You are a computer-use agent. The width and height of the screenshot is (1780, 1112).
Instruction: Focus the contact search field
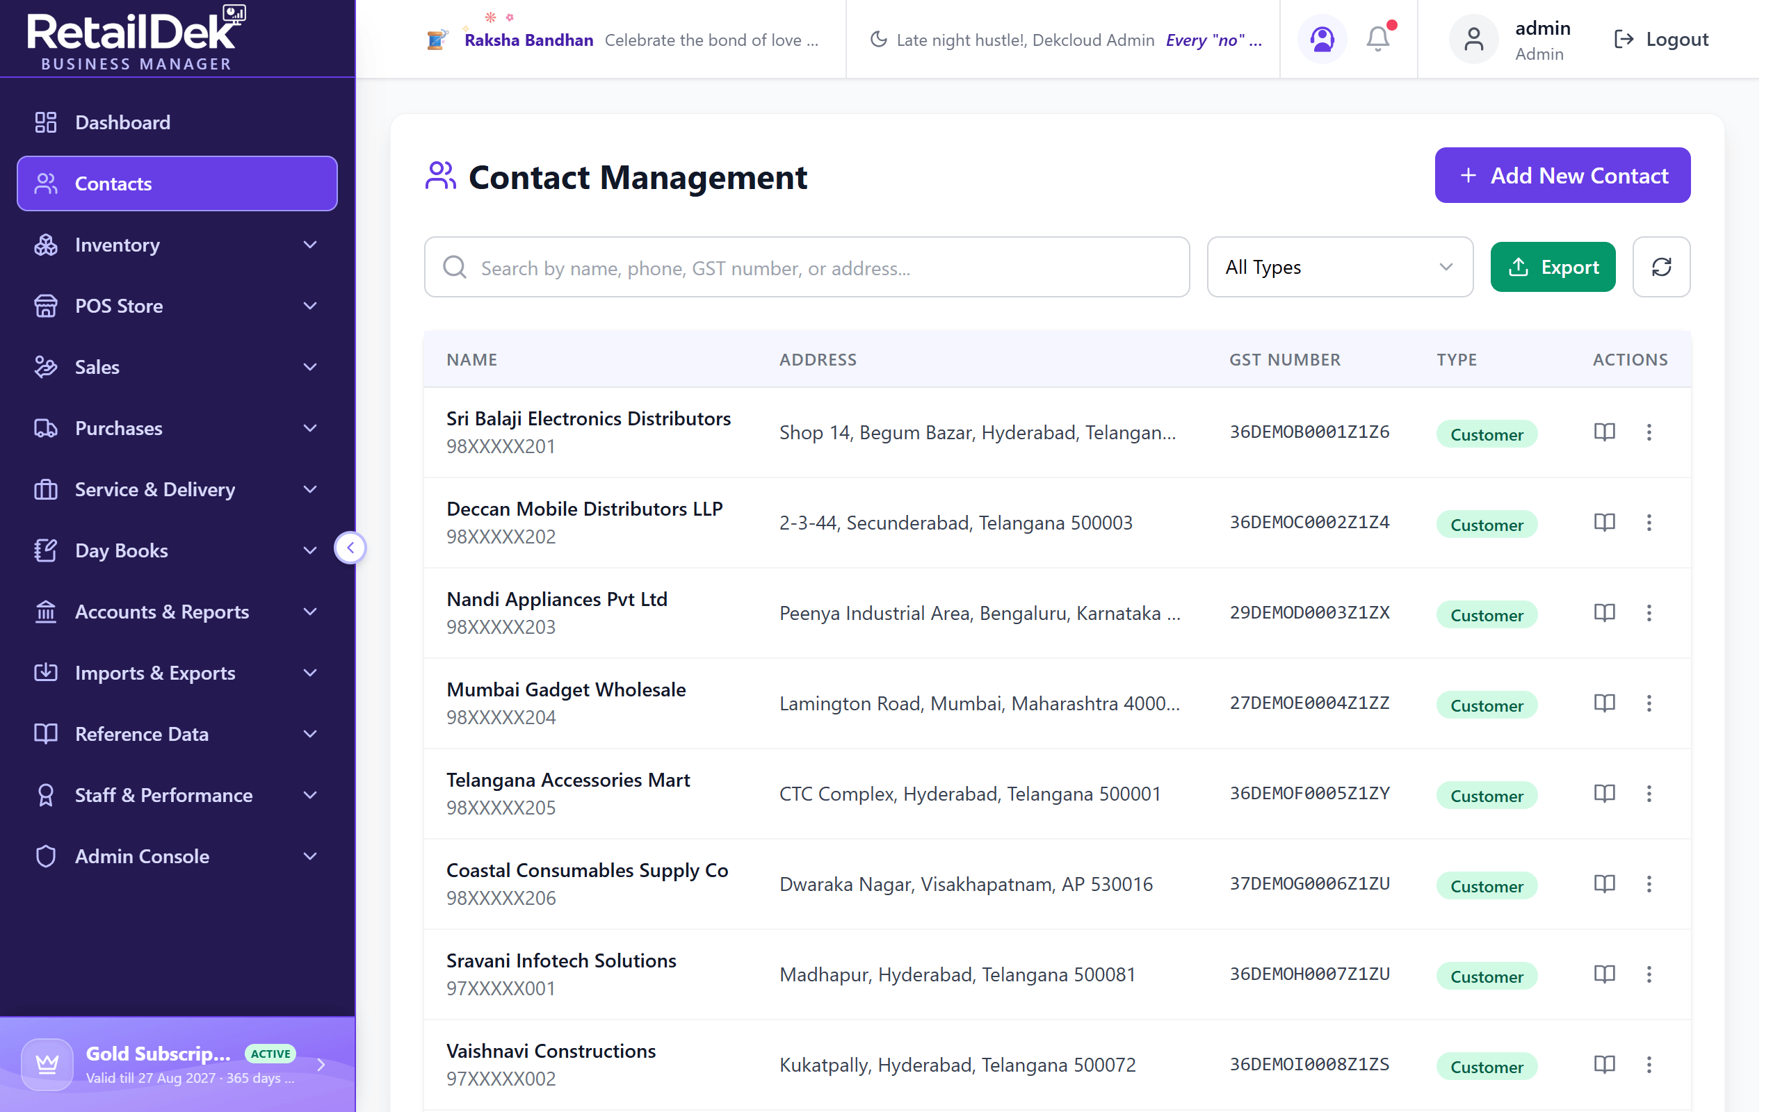coord(807,267)
